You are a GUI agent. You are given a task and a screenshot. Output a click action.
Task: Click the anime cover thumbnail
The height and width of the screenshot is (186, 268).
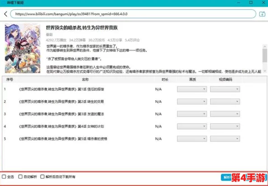click(23, 48)
